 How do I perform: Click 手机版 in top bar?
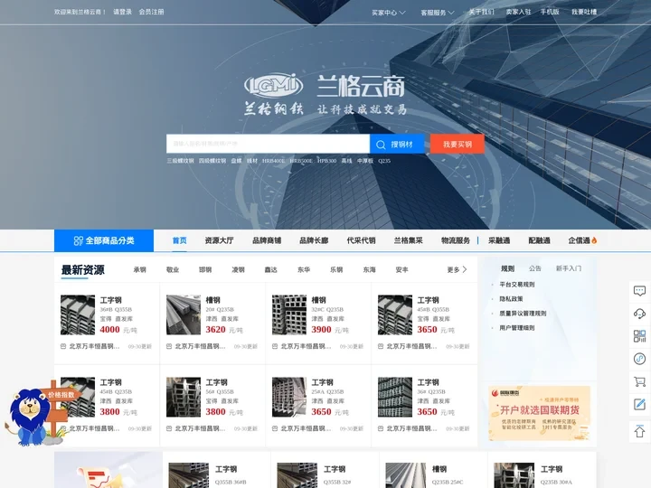pos(550,12)
